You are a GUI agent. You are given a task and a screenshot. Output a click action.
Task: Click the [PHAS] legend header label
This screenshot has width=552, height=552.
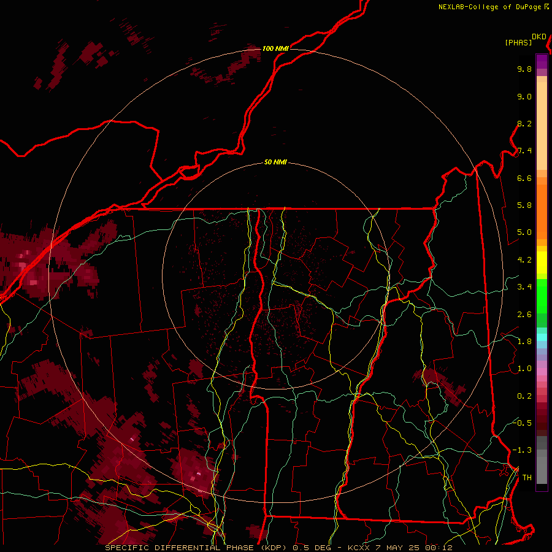[x=518, y=43]
